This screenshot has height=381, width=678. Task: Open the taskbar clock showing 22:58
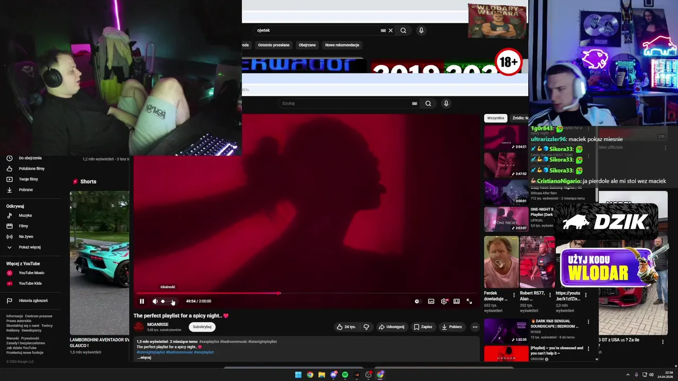pyautogui.click(x=665, y=375)
